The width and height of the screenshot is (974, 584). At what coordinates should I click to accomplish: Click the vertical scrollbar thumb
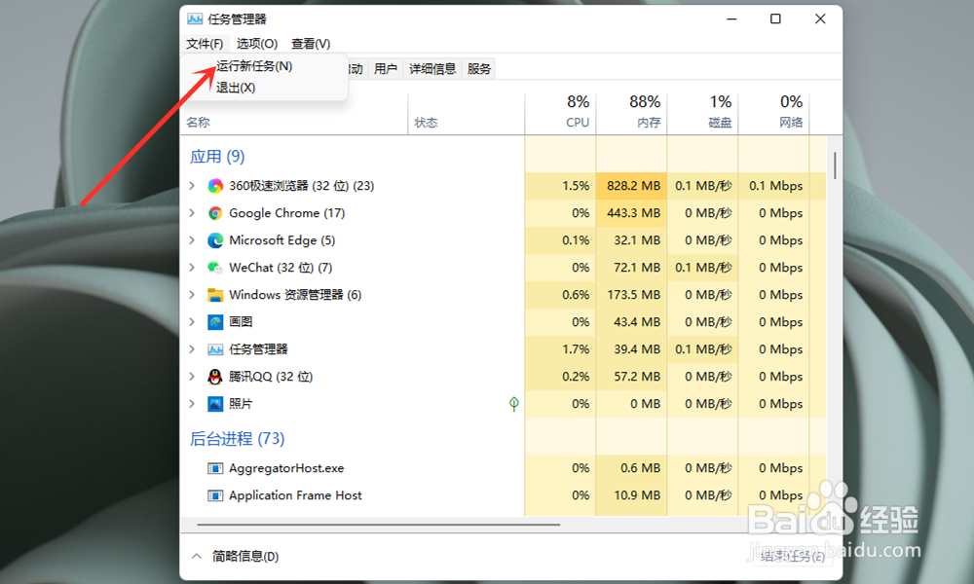pyautogui.click(x=835, y=165)
